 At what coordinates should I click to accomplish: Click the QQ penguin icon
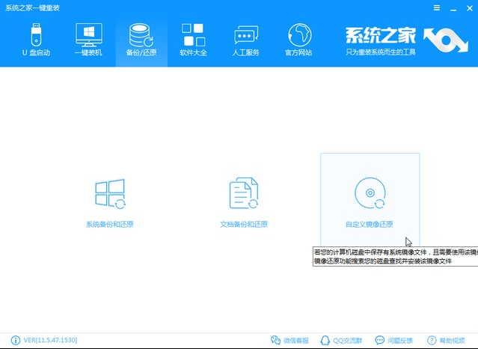point(325,340)
